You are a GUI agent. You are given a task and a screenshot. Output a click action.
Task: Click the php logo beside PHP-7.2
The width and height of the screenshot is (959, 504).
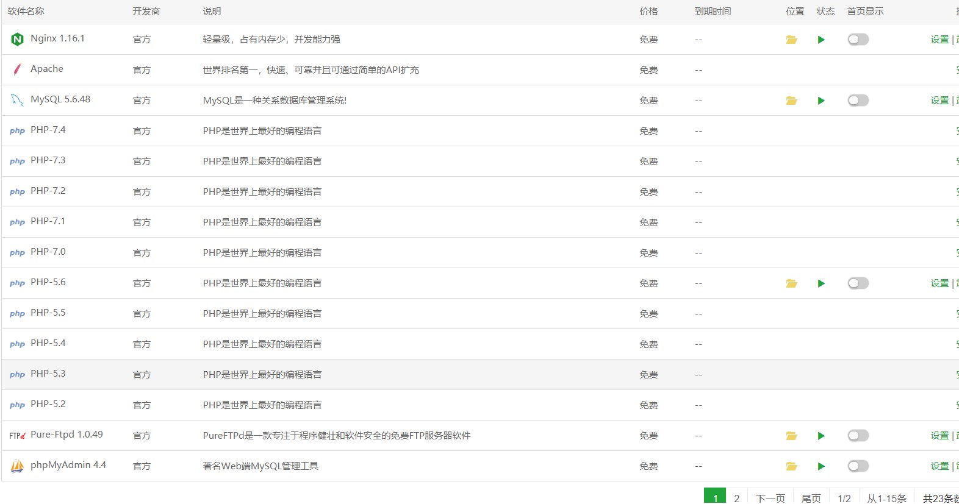17,192
